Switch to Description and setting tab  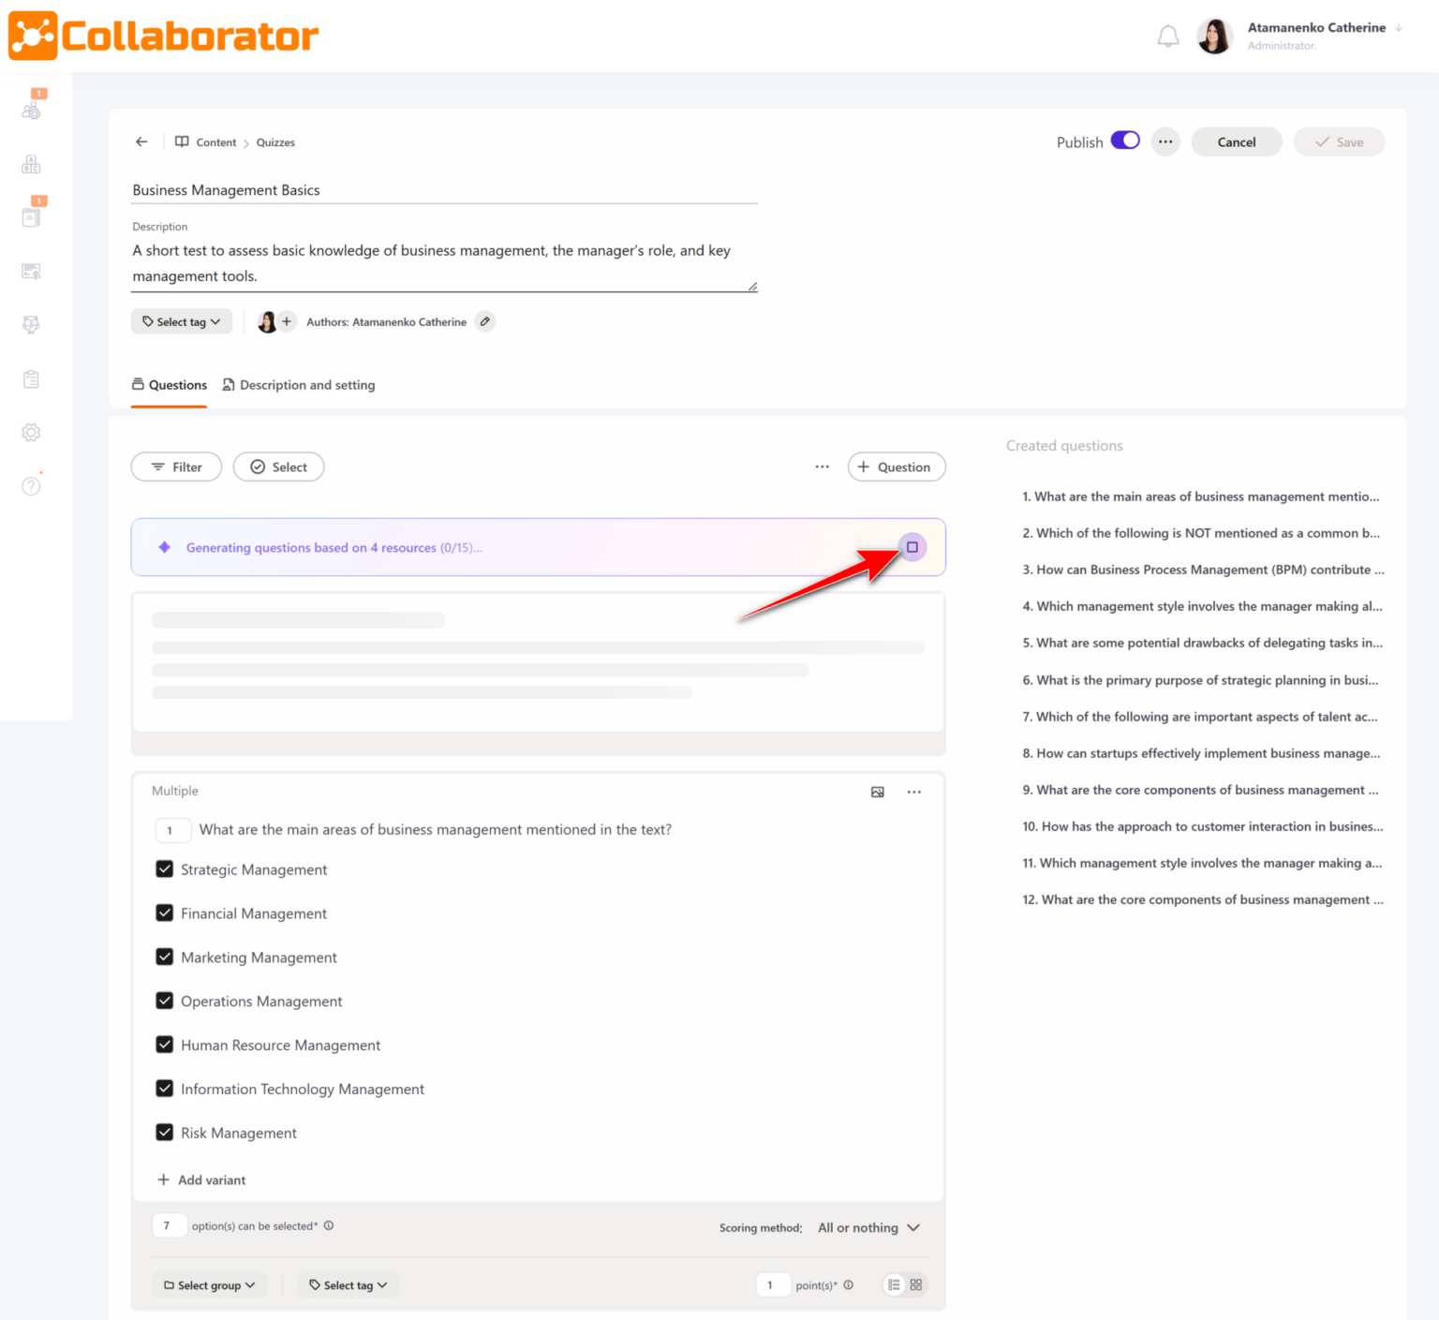pyautogui.click(x=299, y=385)
